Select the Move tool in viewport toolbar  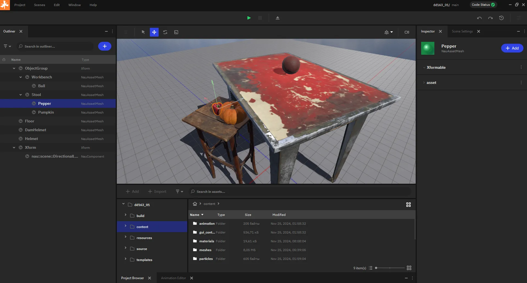154,32
